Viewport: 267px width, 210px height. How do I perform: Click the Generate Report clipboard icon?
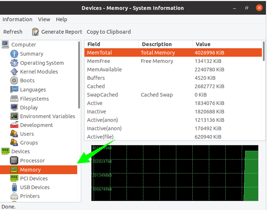coord(35,32)
